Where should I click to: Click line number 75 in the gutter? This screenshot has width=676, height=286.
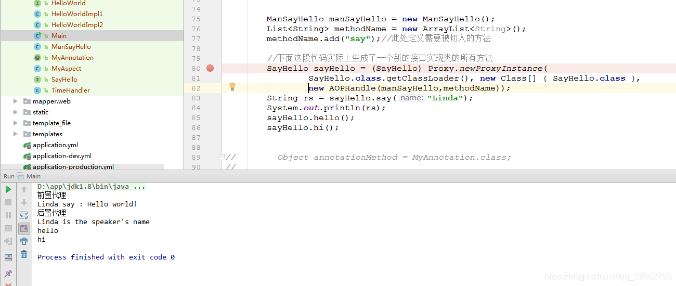point(196,19)
